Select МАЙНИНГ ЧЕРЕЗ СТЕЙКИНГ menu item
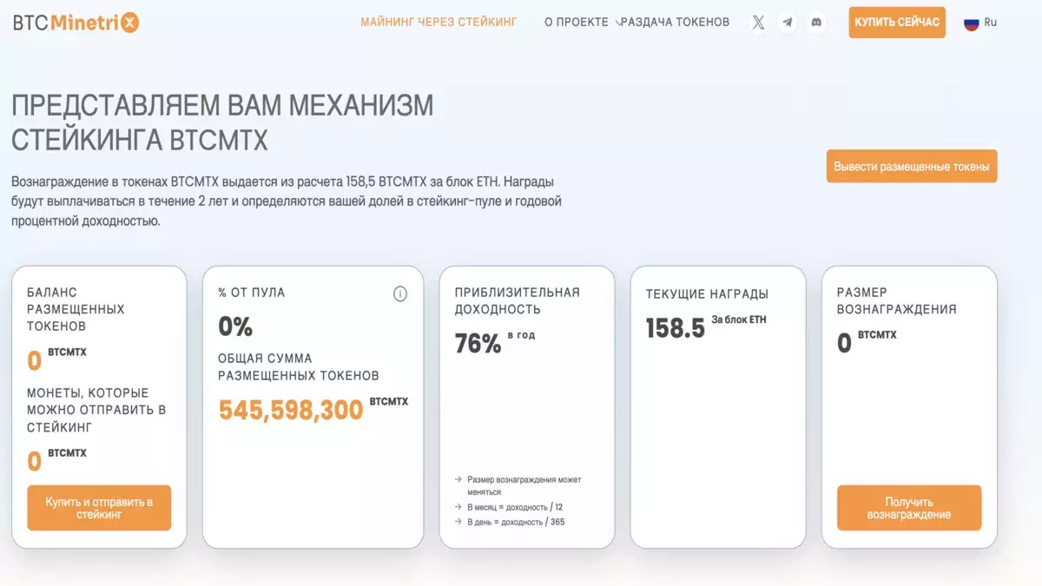The width and height of the screenshot is (1042, 586). point(439,23)
